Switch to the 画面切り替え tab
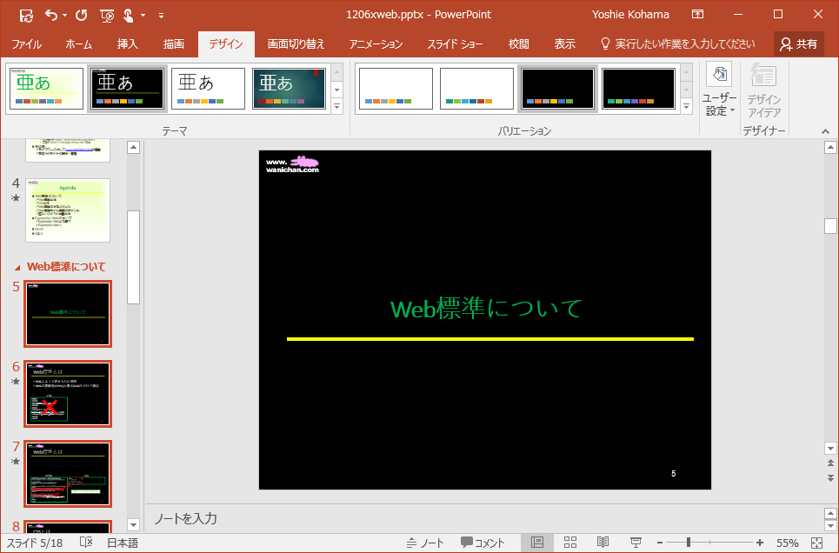 (x=296, y=43)
